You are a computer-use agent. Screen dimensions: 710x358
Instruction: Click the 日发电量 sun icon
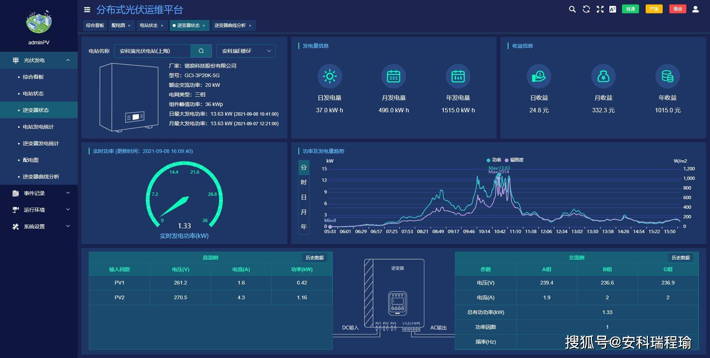pos(329,76)
